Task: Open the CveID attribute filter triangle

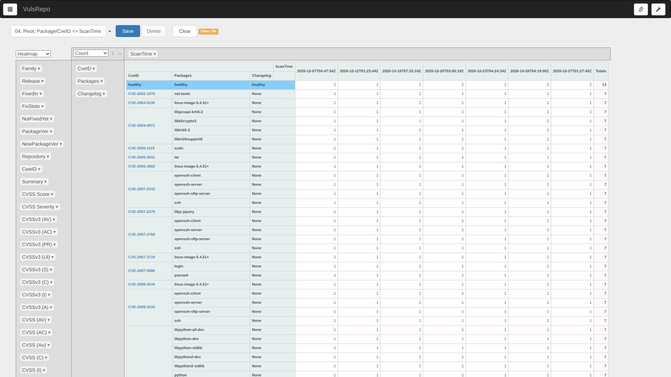Action: click(94, 69)
